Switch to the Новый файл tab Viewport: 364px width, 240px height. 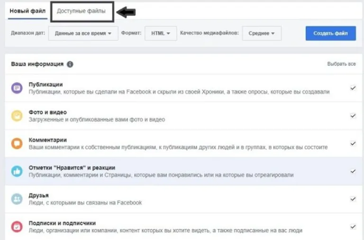pos(27,11)
